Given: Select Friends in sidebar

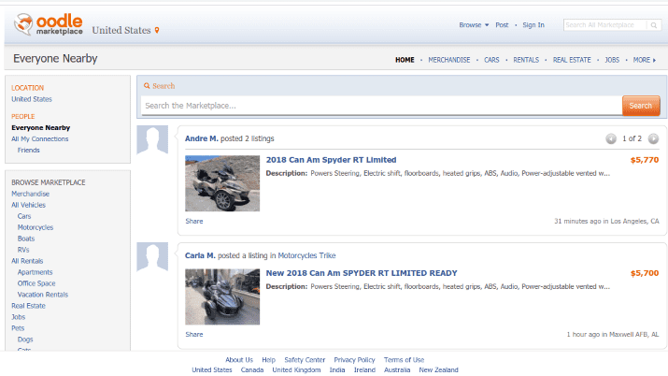Looking at the screenshot, I should pyautogui.click(x=29, y=150).
